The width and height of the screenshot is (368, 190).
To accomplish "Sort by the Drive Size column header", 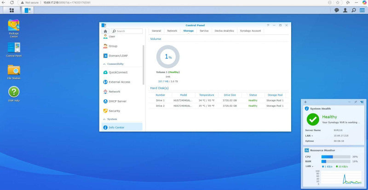I will click(230, 95).
